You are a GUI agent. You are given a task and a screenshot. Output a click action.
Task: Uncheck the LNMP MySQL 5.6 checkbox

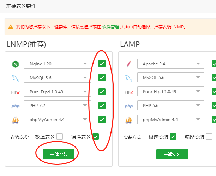click(x=102, y=78)
